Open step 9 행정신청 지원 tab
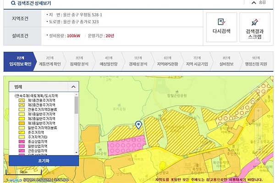Image resolution: width=275 pixels, height=183 pixels. point(256,61)
